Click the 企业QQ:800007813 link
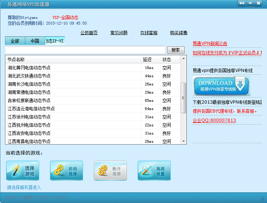The width and height of the screenshot is (267, 203). pyautogui.click(x=214, y=120)
